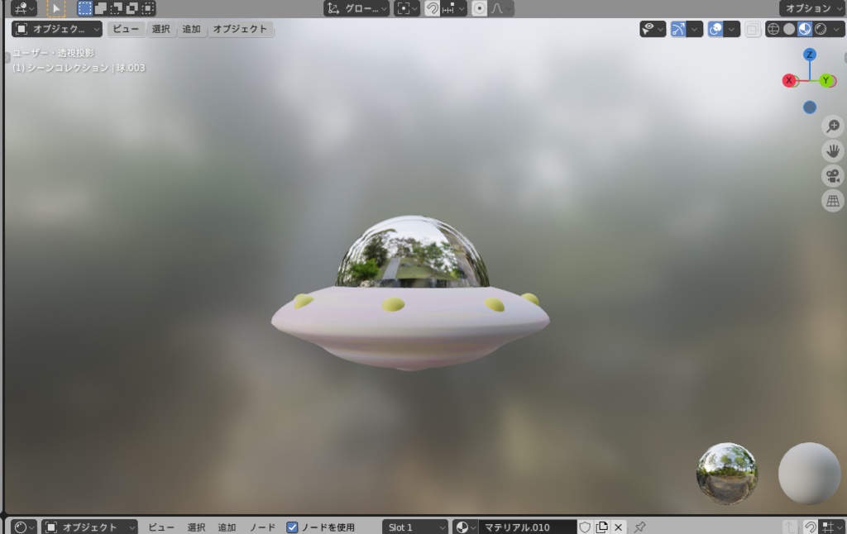Enable proportional editing in the header
Image resolution: width=847 pixels, height=534 pixels.
[480, 9]
